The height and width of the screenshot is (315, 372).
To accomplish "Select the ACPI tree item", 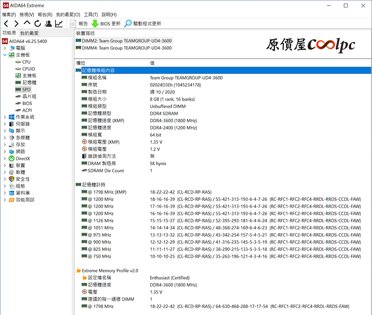I will click(24, 110).
